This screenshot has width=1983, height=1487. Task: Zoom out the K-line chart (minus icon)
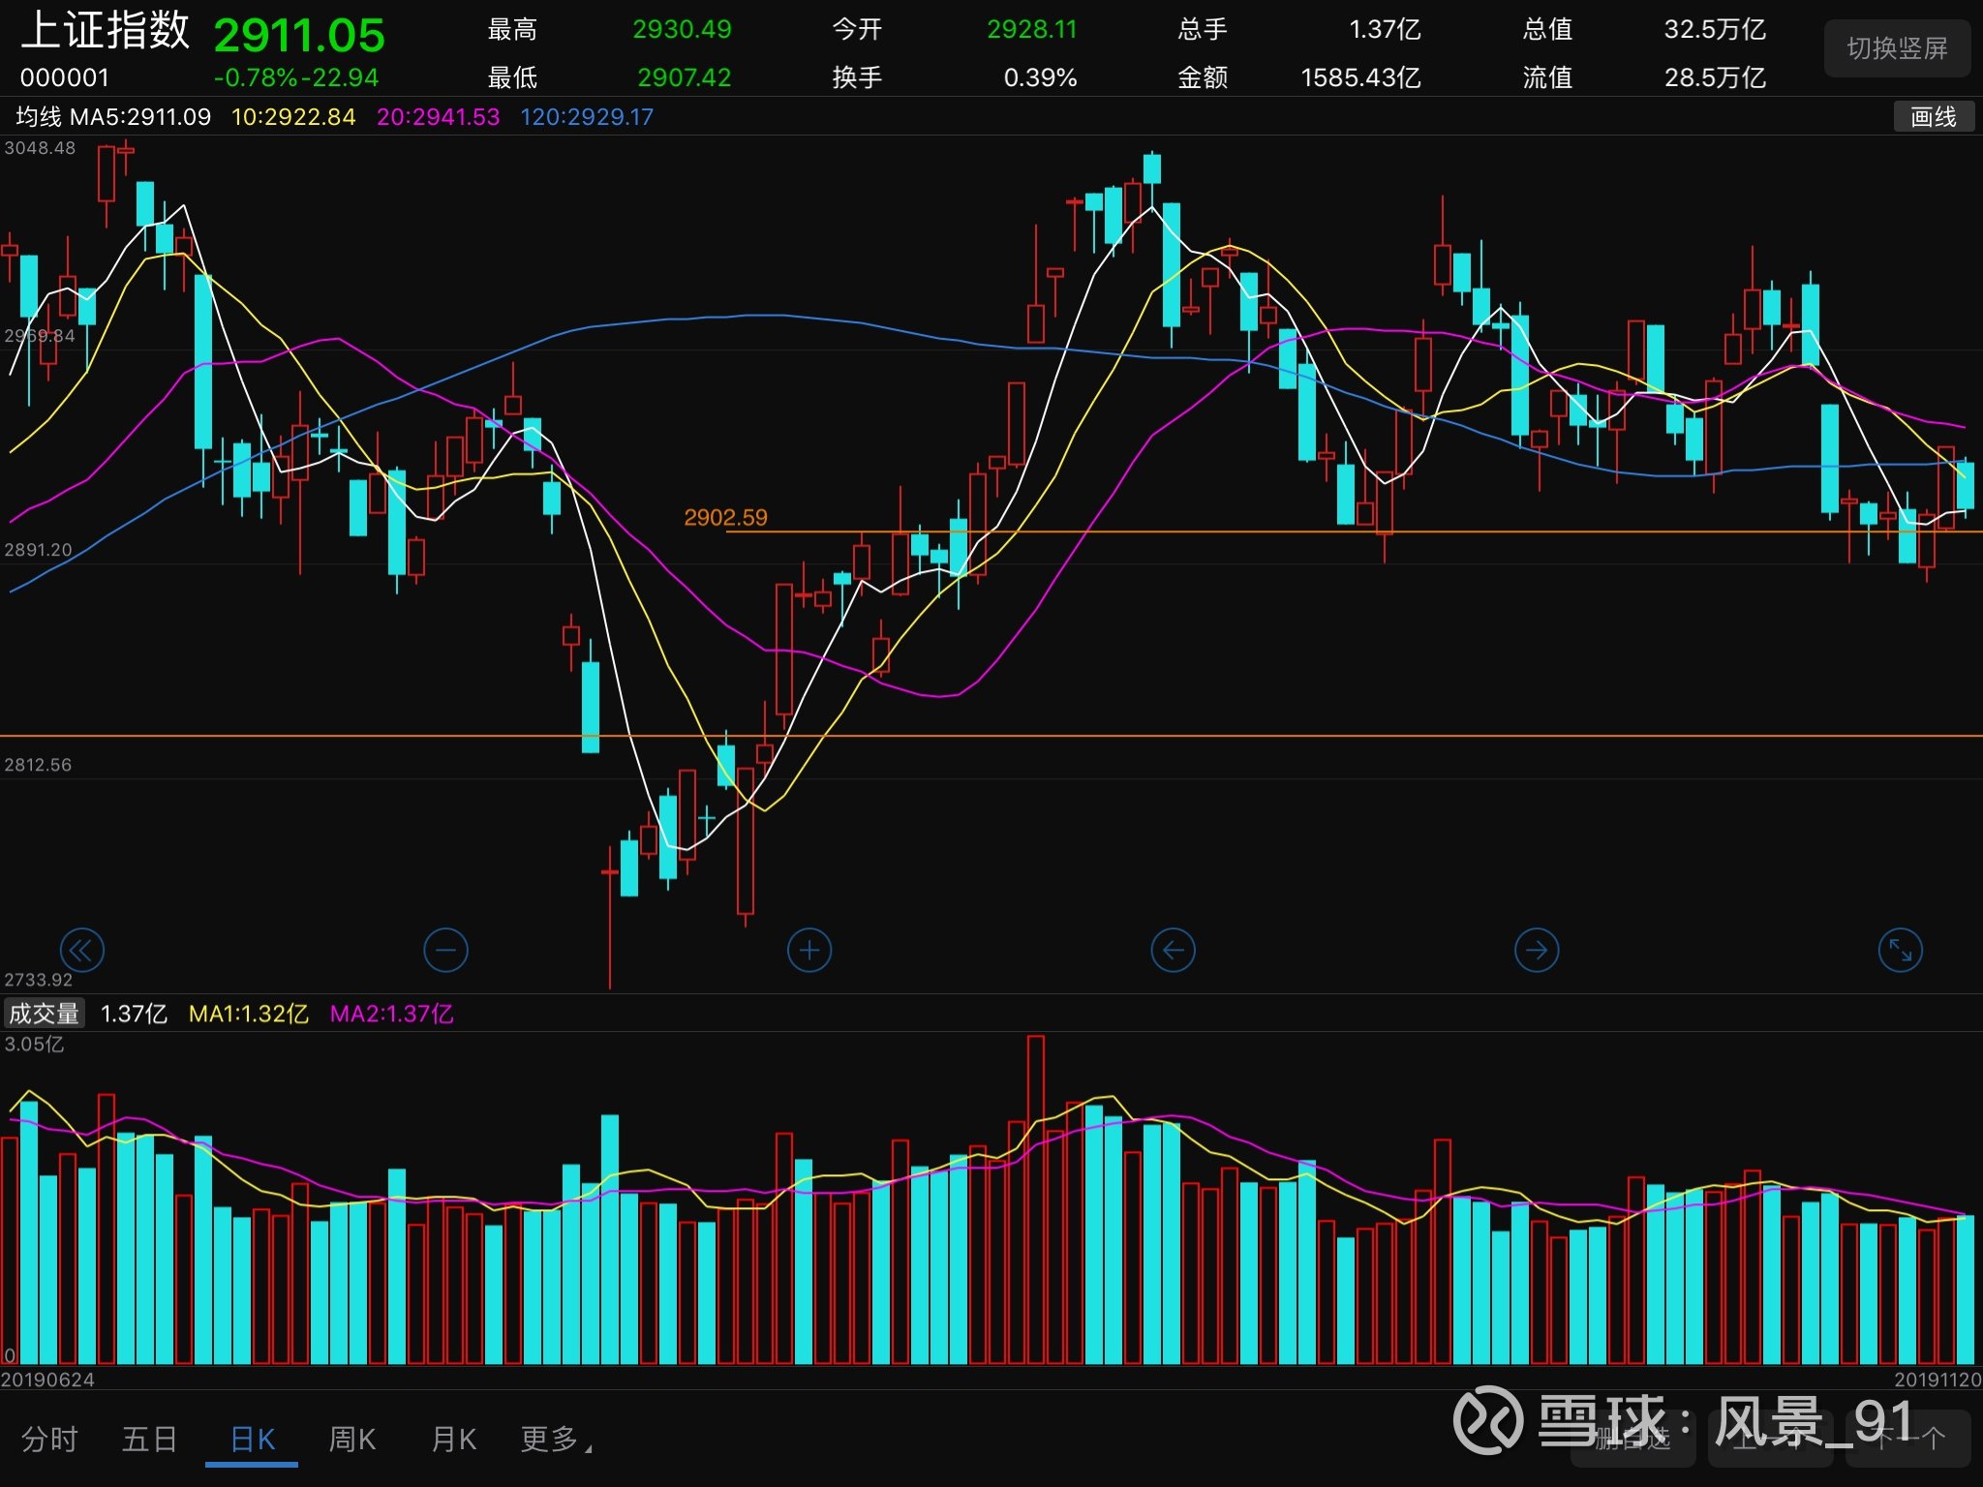pos(445,951)
